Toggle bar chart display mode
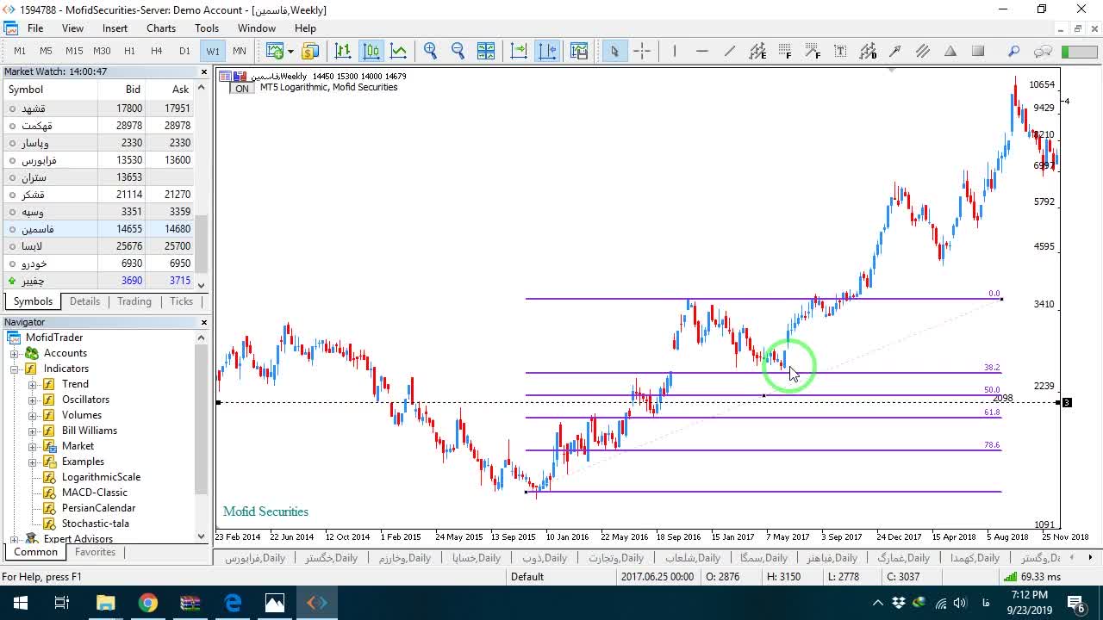1103x620 pixels. coord(343,51)
